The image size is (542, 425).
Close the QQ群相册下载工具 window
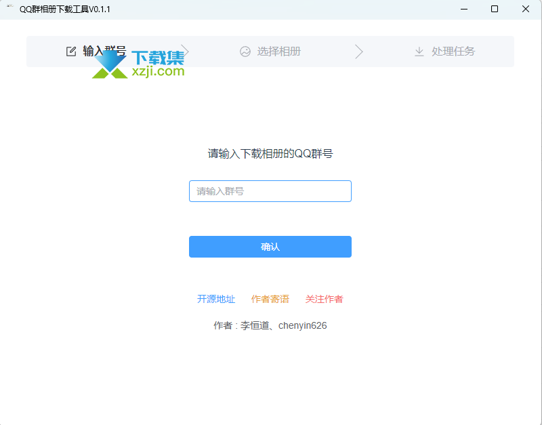[x=526, y=9]
